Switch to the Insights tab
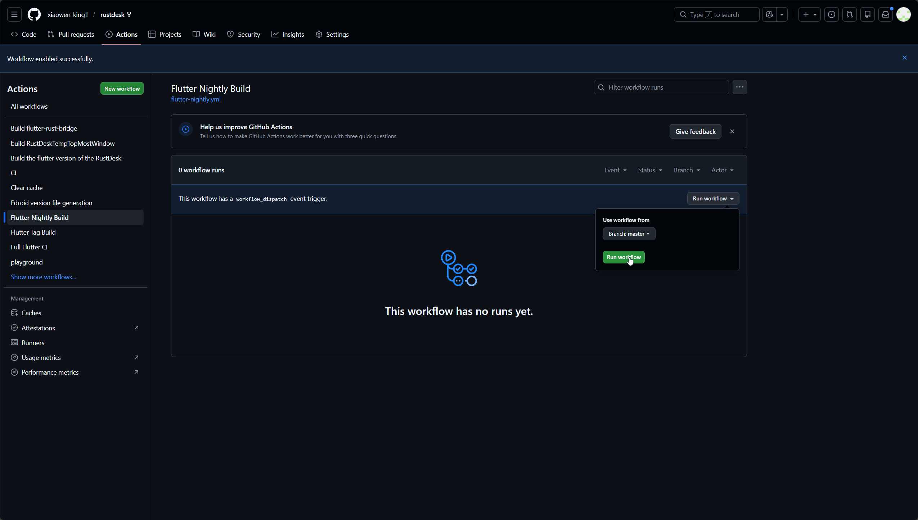 (x=288, y=35)
